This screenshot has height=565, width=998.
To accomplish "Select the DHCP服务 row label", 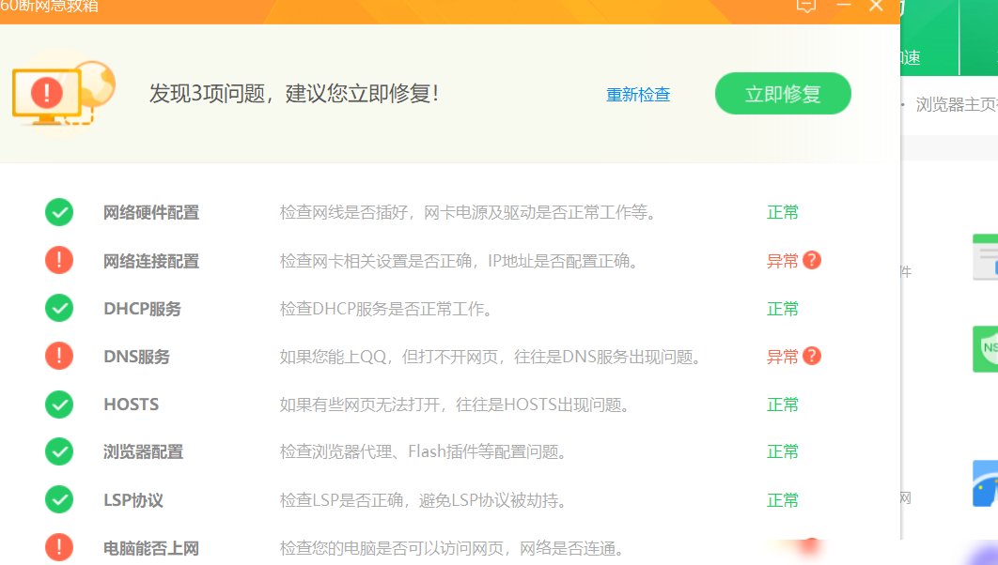I will click(143, 309).
